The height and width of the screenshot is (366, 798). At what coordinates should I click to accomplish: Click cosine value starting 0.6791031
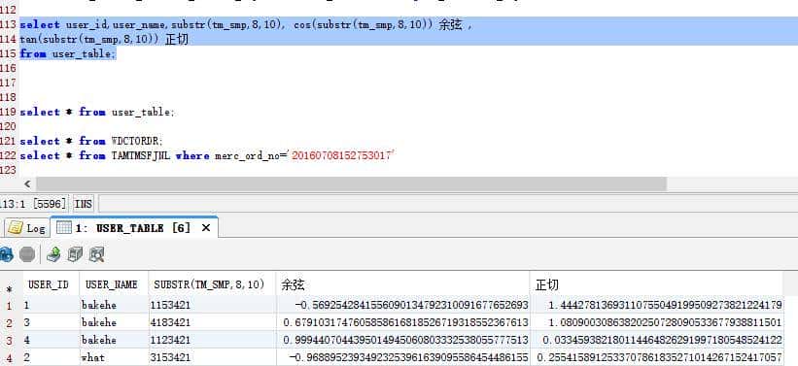click(x=402, y=322)
